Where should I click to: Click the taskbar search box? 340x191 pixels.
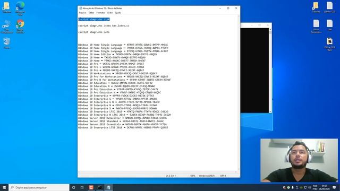tap(39, 187)
